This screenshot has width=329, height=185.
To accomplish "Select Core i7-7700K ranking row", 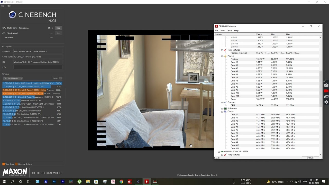I will pyautogui.click(x=32, y=114).
